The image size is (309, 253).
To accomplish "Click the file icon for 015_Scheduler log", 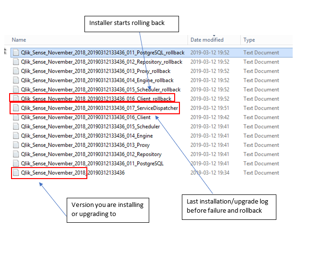I will click(x=16, y=126).
